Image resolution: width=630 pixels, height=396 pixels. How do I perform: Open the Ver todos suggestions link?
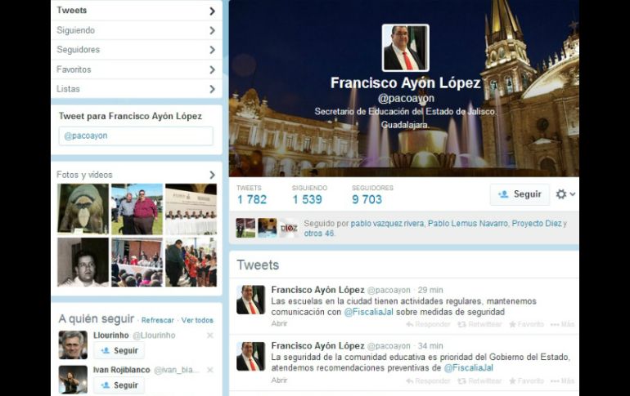click(197, 320)
